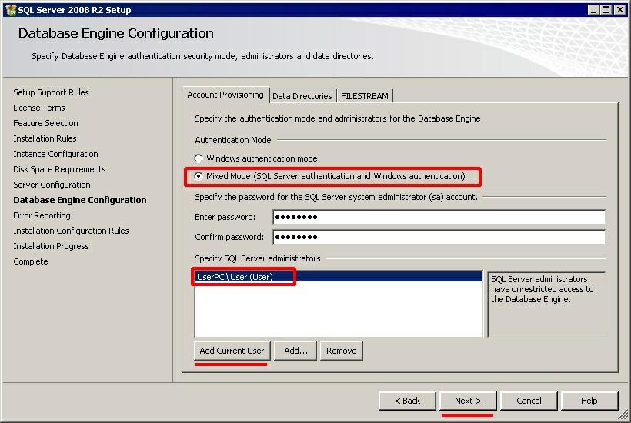Screen dimensions: 631x423
Task: Click License Terms step in sidebar
Action: [x=39, y=108]
